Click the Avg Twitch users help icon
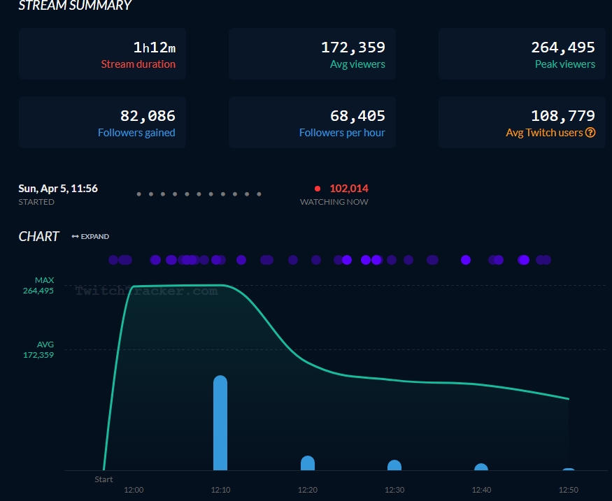 pos(590,133)
